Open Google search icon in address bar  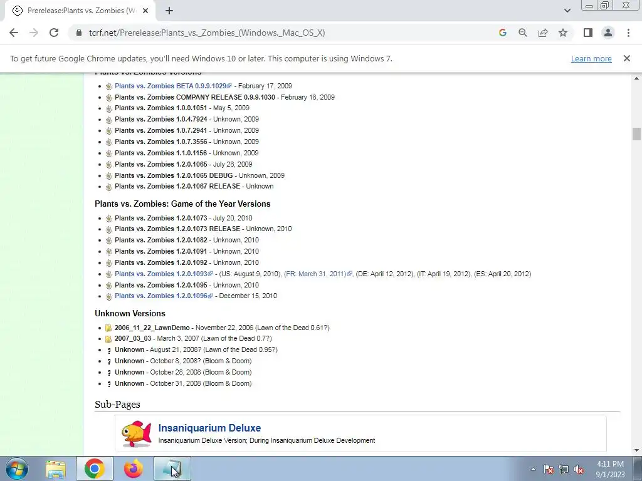pyautogui.click(x=503, y=33)
